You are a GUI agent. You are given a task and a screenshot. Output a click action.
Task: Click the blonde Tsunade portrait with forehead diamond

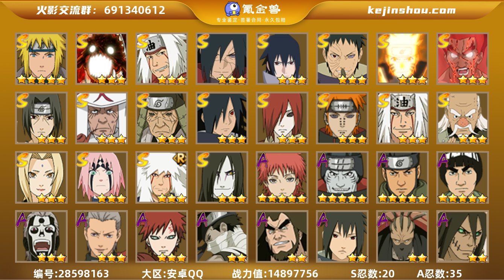pyautogui.click(x=41, y=177)
